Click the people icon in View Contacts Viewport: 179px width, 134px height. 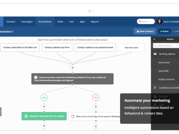(138, 31)
